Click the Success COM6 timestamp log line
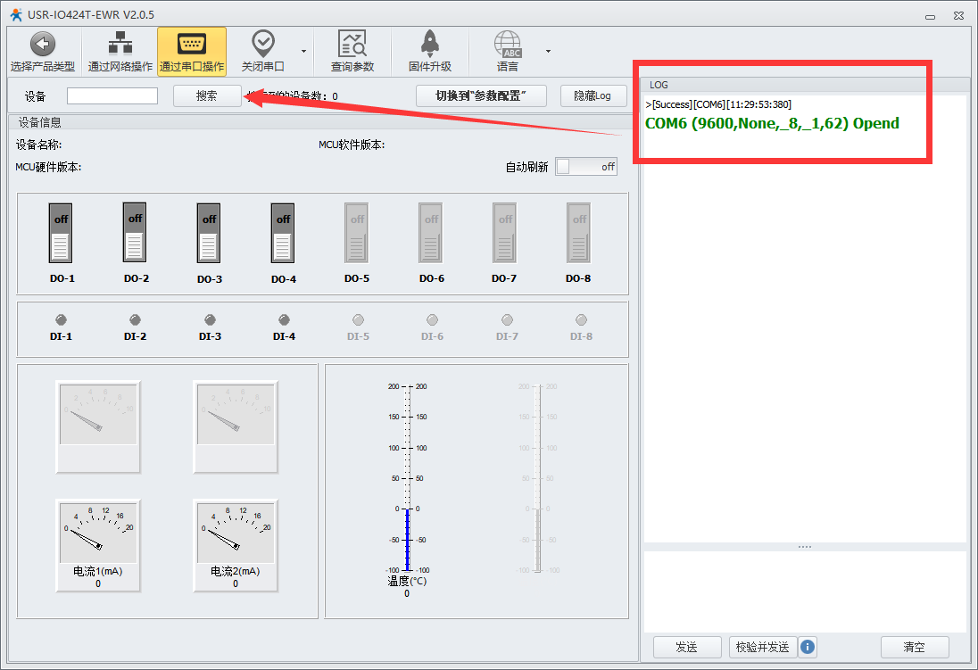 (x=718, y=104)
